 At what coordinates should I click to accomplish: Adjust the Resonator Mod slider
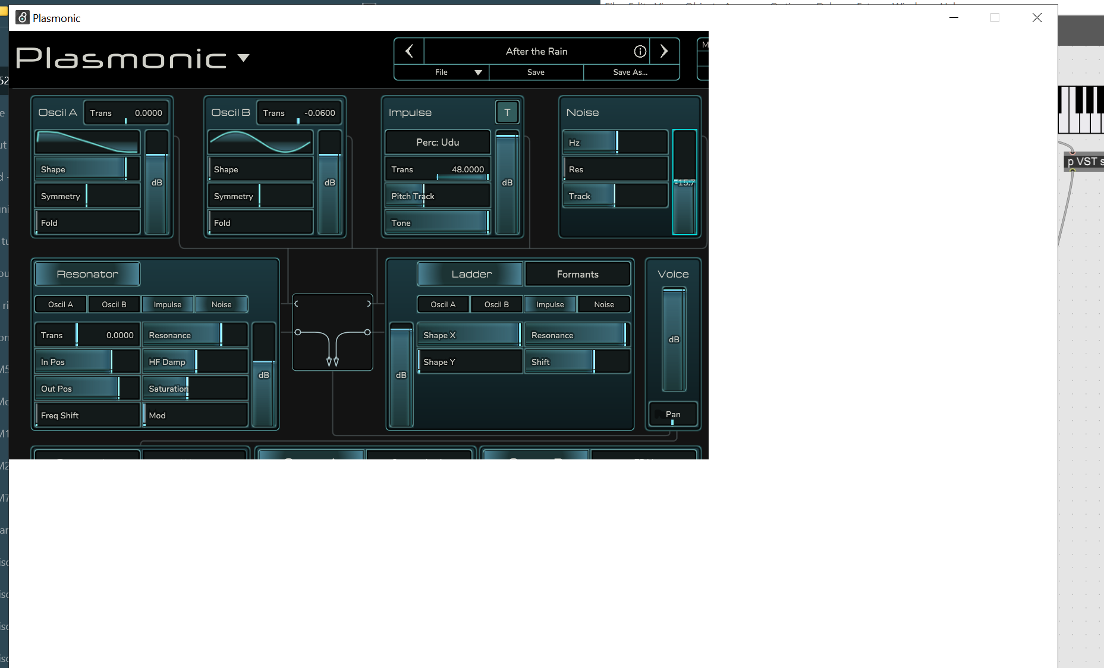click(x=195, y=415)
